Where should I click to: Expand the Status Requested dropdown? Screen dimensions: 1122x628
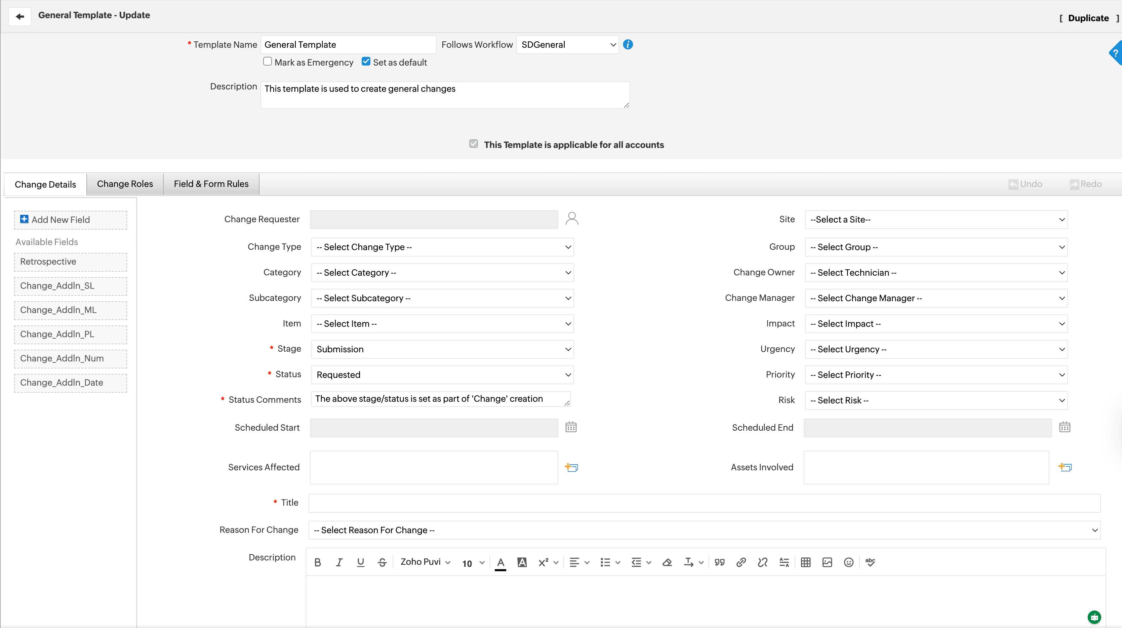(x=443, y=375)
